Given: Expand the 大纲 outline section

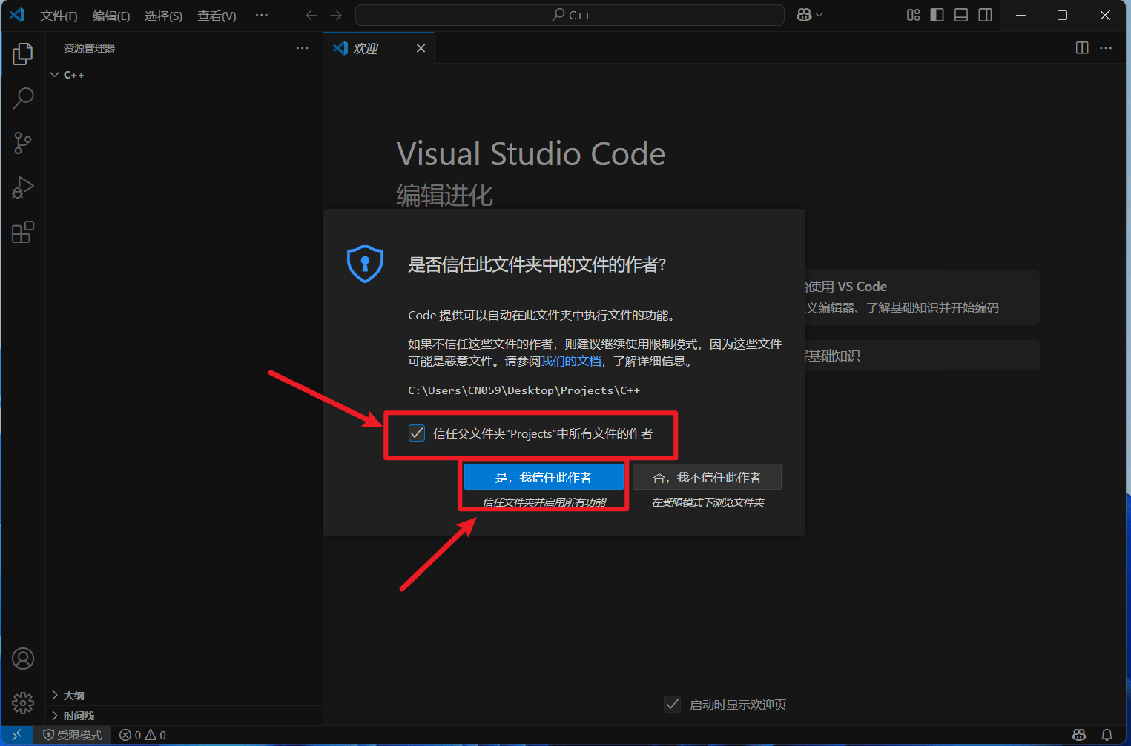Looking at the screenshot, I should 55,696.
